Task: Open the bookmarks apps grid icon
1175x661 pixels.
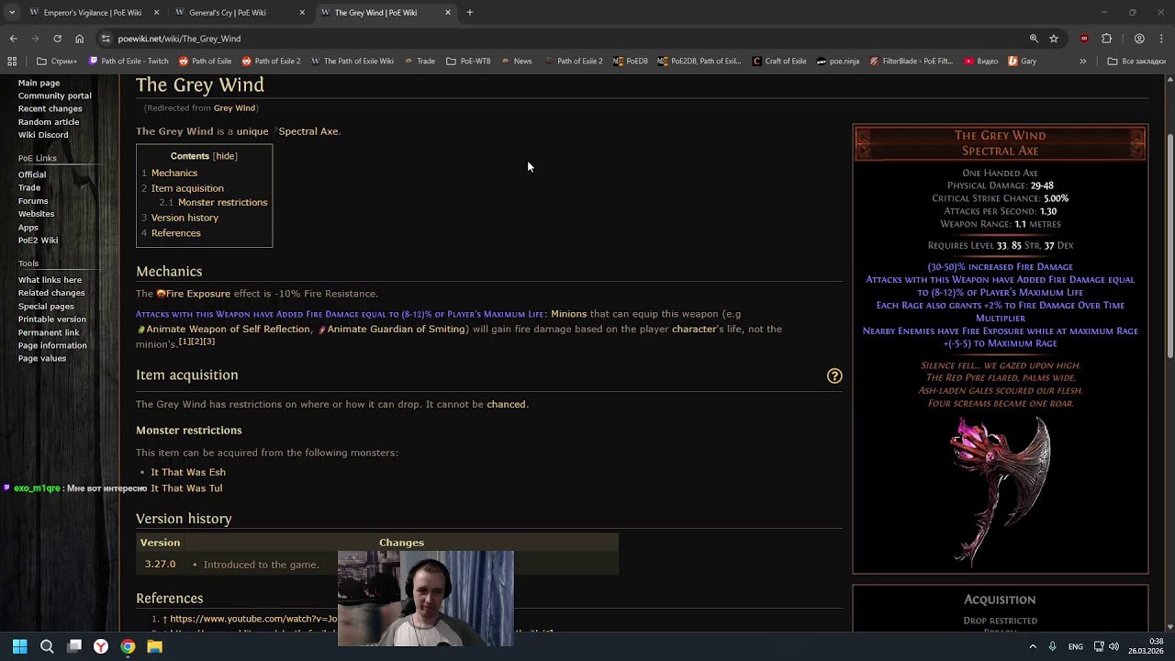Action: coord(12,62)
